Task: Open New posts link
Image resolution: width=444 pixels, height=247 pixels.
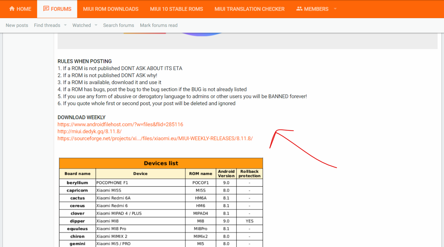Action: [x=17, y=25]
